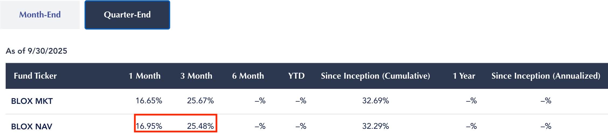The width and height of the screenshot is (608, 139).
Task: Click the 3 Month column header
Action: (x=196, y=76)
